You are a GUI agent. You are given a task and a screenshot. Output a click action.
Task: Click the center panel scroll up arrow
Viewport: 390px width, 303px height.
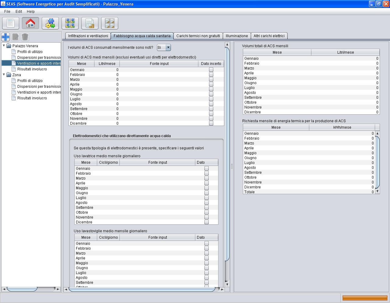[x=227, y=45]
